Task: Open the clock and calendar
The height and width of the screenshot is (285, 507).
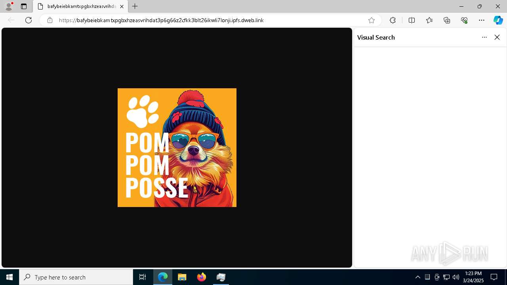Action: [473, 277]
